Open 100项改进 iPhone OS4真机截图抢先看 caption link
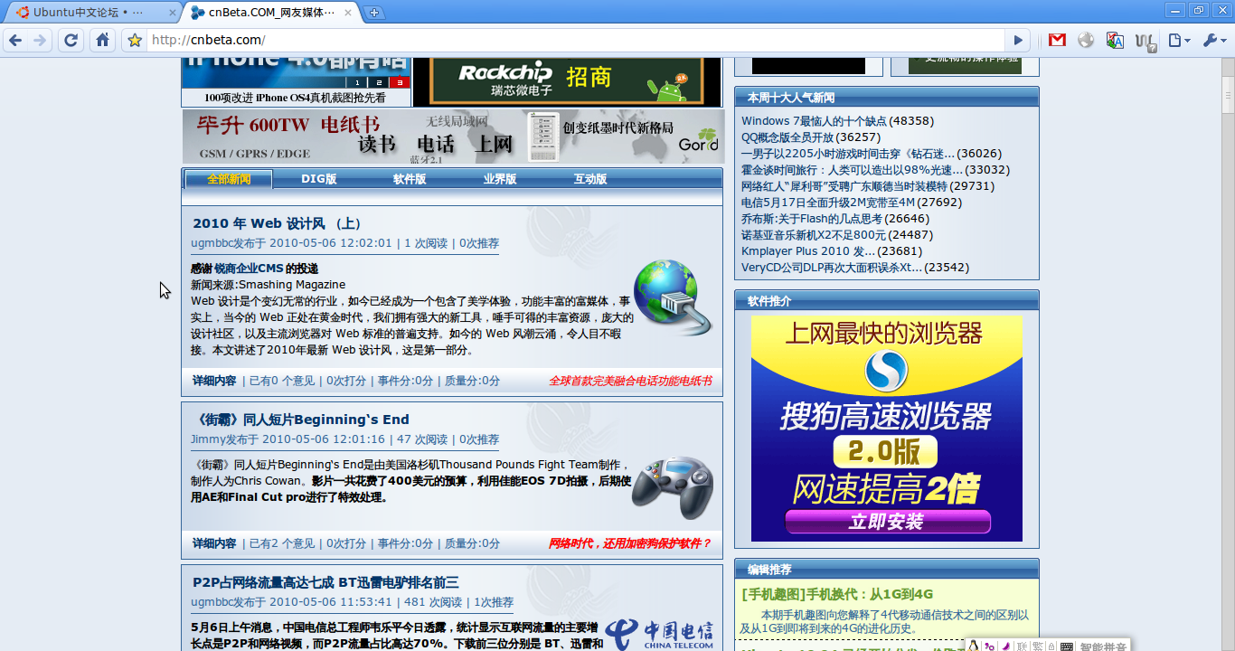 (x=296, y=98)
